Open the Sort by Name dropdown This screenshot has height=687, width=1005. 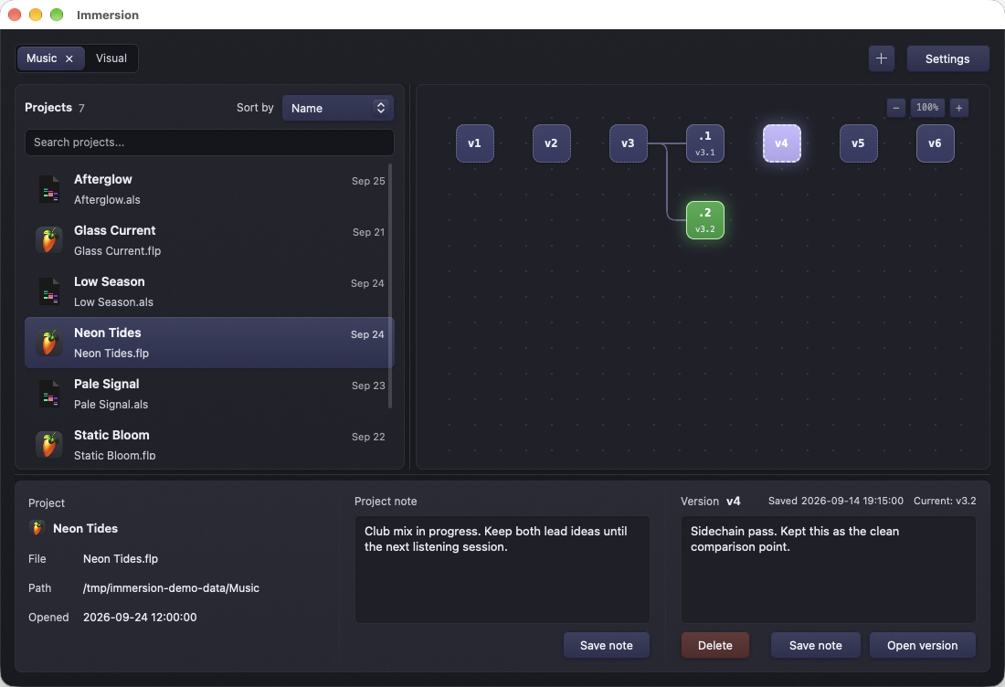click(338, 108)
